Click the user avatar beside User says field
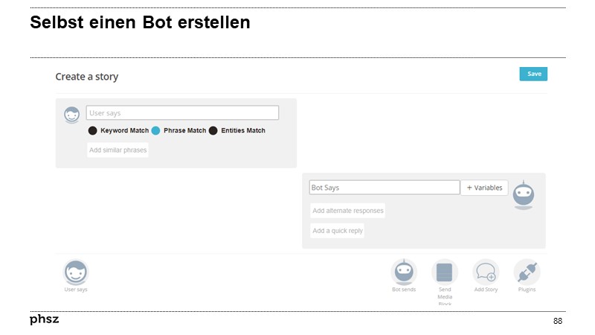 coord(71,115)
